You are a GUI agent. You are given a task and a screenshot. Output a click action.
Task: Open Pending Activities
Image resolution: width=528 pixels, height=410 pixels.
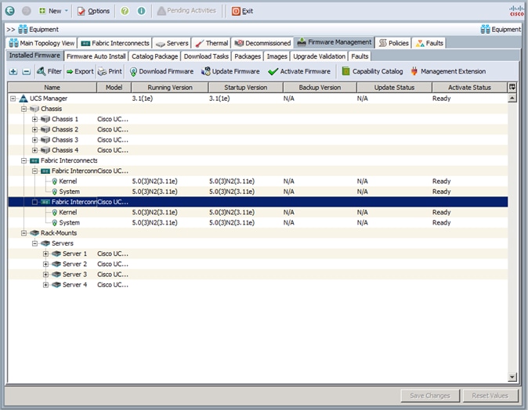click(x=186, y=11)
